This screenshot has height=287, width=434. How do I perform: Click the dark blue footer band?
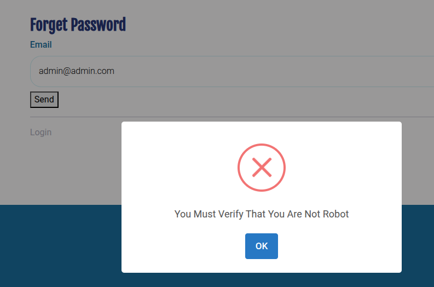(60, 246)
